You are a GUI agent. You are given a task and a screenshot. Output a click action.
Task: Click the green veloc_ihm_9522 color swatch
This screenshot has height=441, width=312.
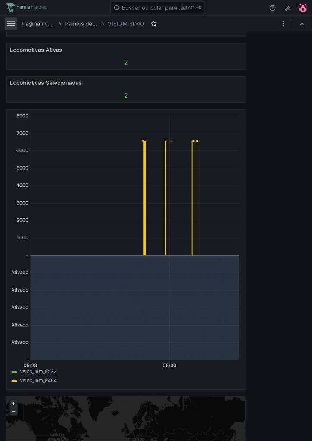[14, 372]
